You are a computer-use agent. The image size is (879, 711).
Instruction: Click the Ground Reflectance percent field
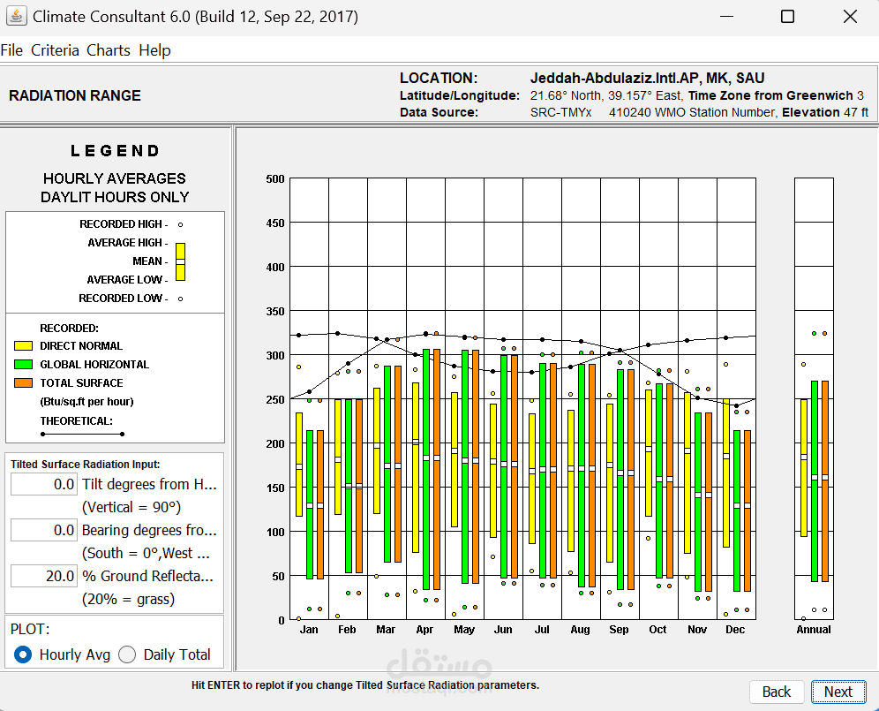(44, 577)
